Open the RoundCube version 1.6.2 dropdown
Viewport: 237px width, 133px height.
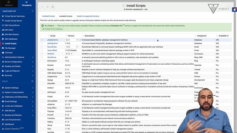click(x=71, y=47)
